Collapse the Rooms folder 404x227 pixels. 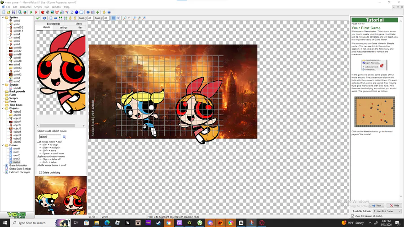(3, 145)
